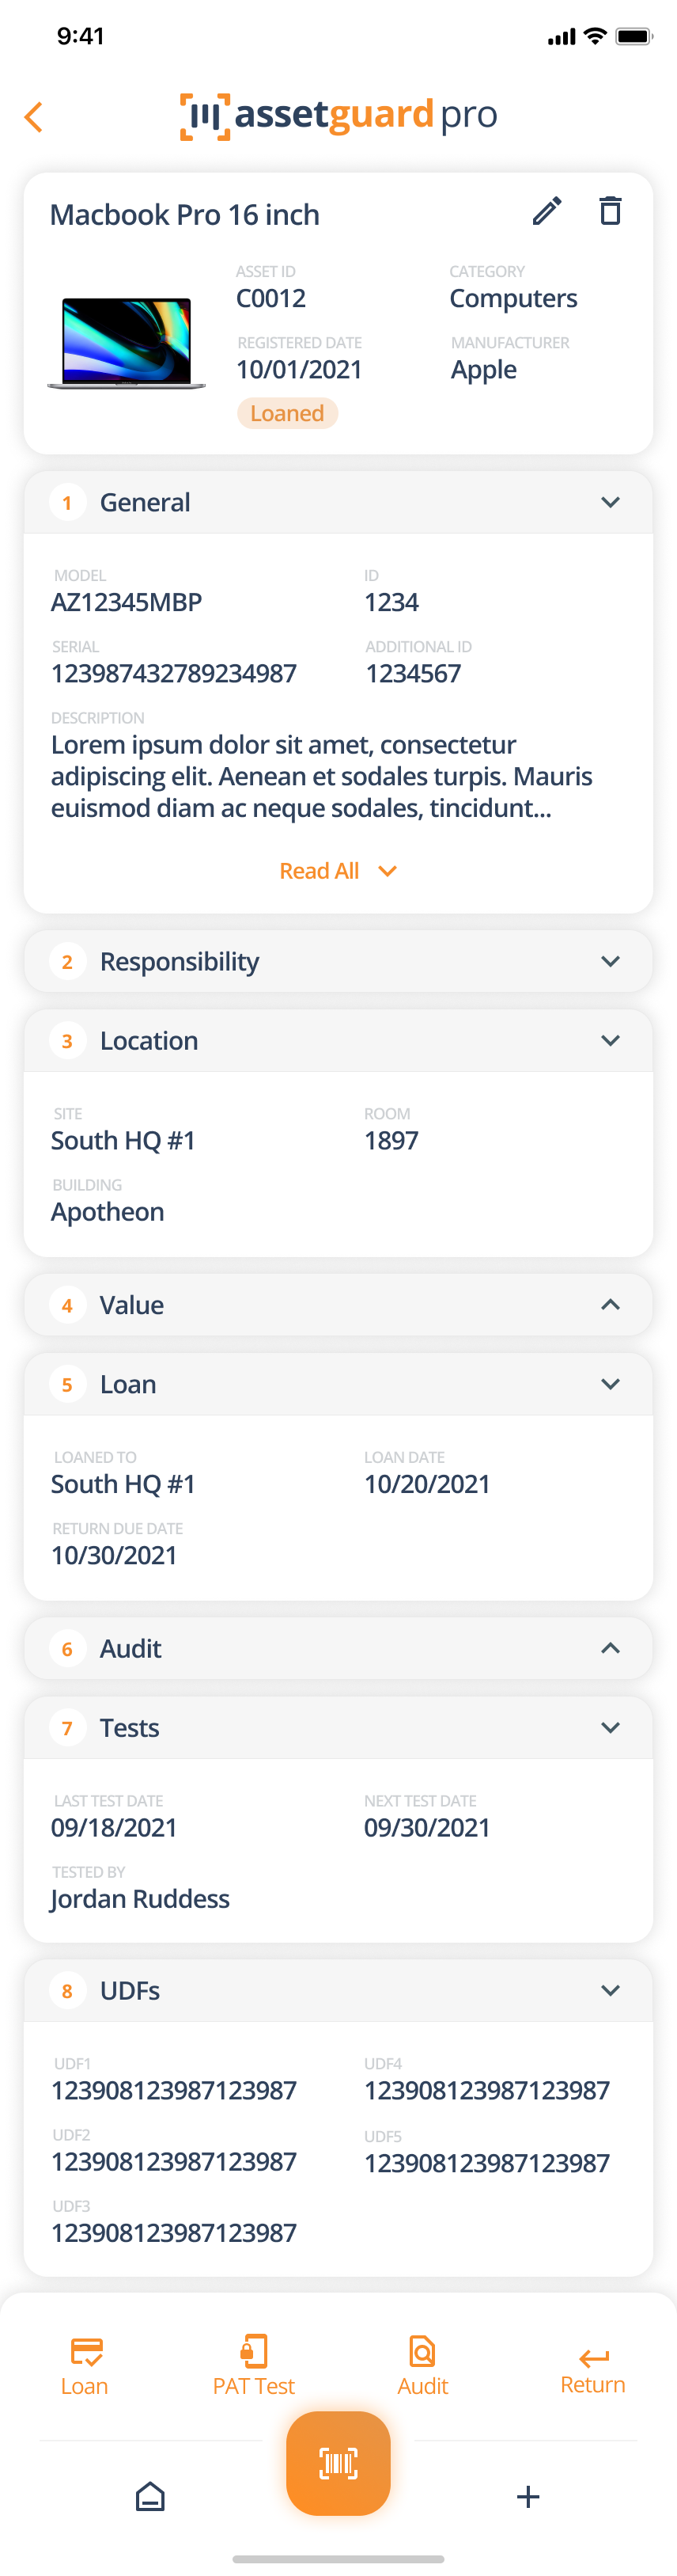Go to Home tab
Screen dimensions: 677x2576
[149, 2496]
